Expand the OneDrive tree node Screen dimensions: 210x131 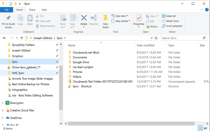(3, 118)
